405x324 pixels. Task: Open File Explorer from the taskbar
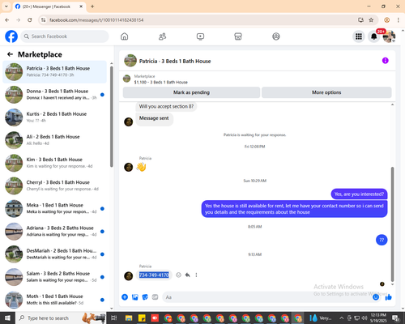(x=129, y=318)
